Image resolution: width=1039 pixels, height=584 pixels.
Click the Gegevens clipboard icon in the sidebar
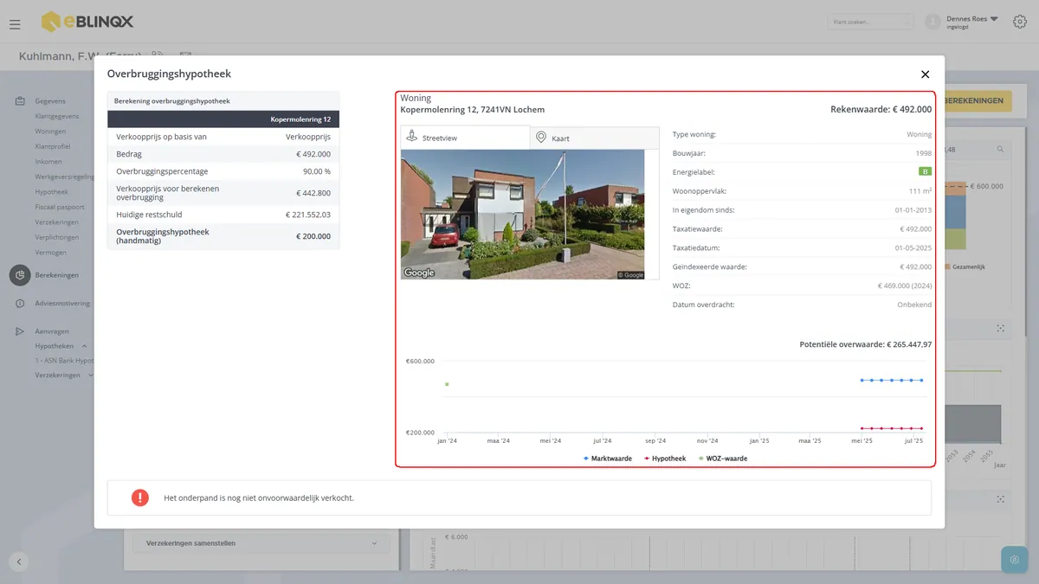20,101
